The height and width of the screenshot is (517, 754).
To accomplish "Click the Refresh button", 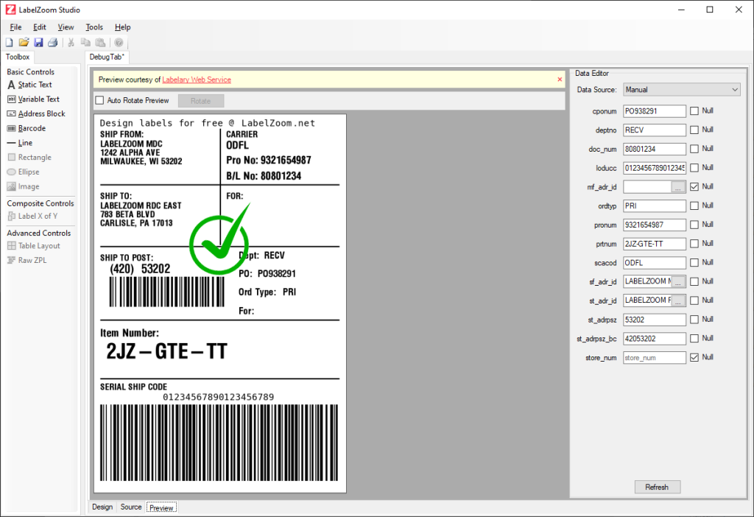I will tap(657, 488).
